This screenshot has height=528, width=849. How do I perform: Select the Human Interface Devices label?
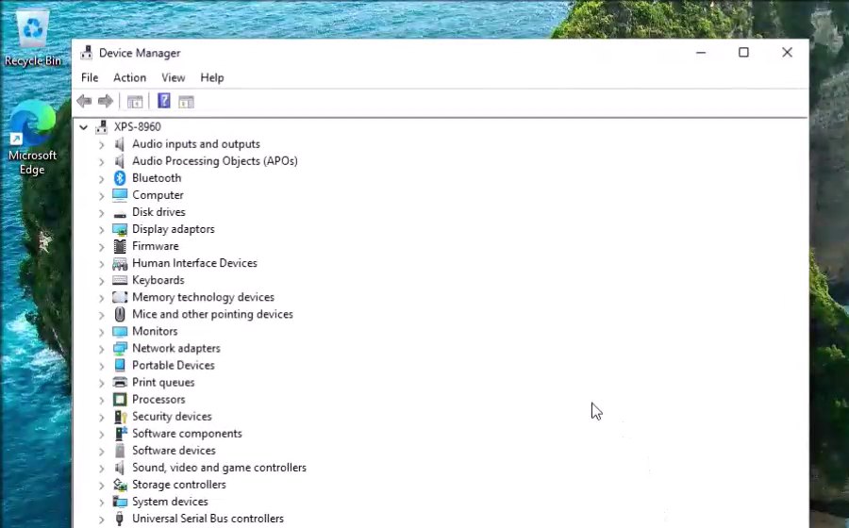[x=194, y=263]
